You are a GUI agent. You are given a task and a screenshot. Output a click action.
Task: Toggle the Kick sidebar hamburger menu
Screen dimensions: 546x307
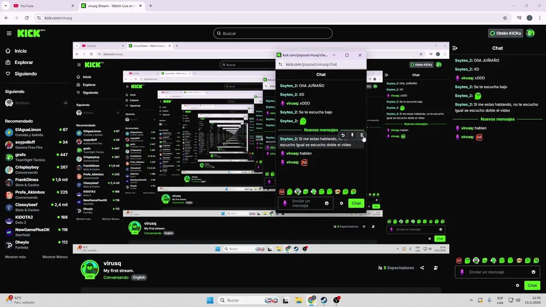(9, 33)
